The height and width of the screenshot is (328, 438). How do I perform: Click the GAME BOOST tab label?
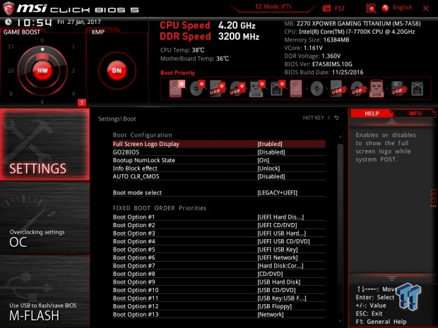22,32
